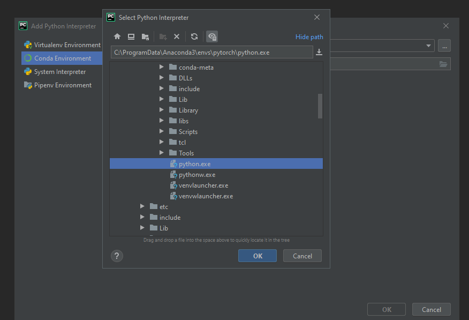
Task: Jump to the Desktop directory icon
Action: click(x=131, y=36)
